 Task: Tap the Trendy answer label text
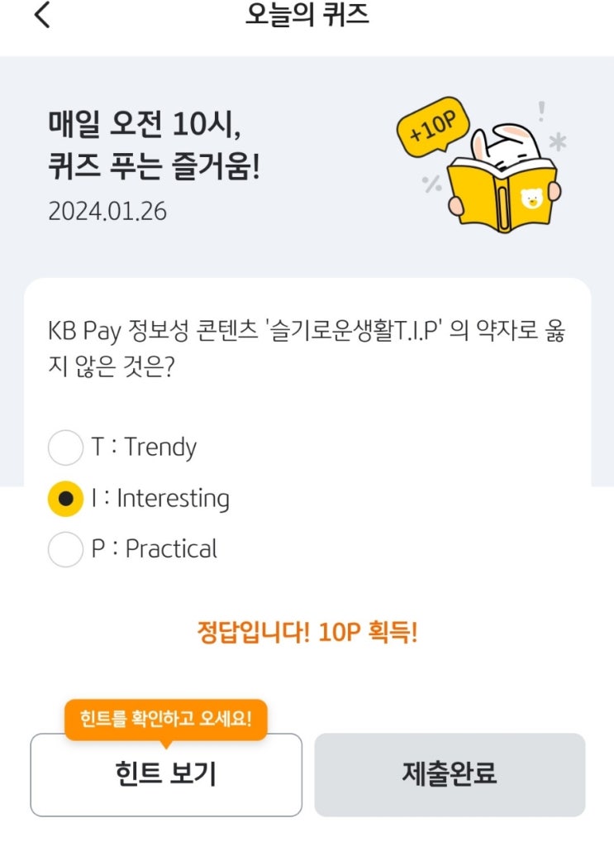click(x=160, y=447)
